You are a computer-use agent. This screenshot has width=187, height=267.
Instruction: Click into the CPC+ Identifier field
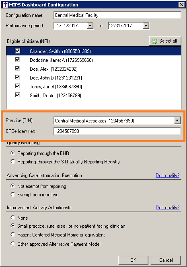click(117, 131)
